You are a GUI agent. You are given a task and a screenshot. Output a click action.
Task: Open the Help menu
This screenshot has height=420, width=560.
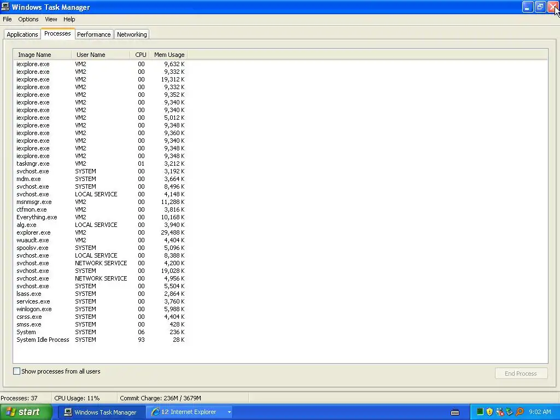(x=69, y=19)
